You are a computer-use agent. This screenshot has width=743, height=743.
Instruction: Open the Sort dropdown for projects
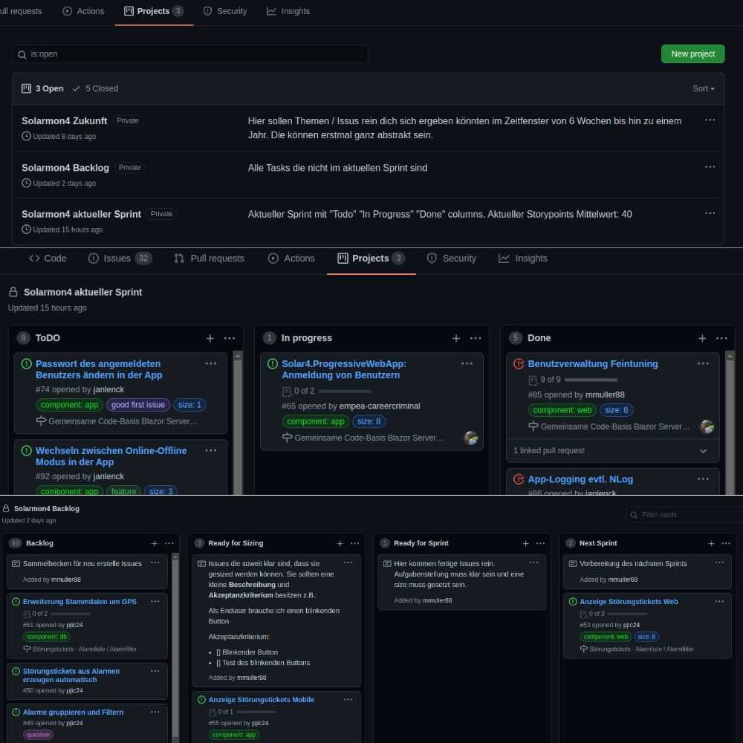click(x=701, y=88)
